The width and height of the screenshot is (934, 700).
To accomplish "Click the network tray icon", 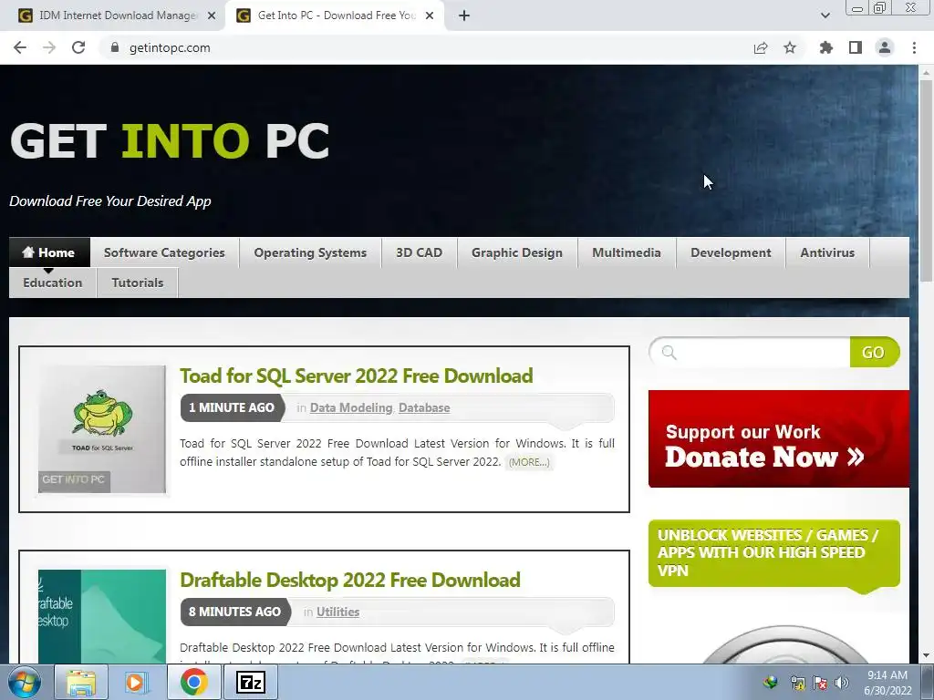I will (x=797, y=683).
